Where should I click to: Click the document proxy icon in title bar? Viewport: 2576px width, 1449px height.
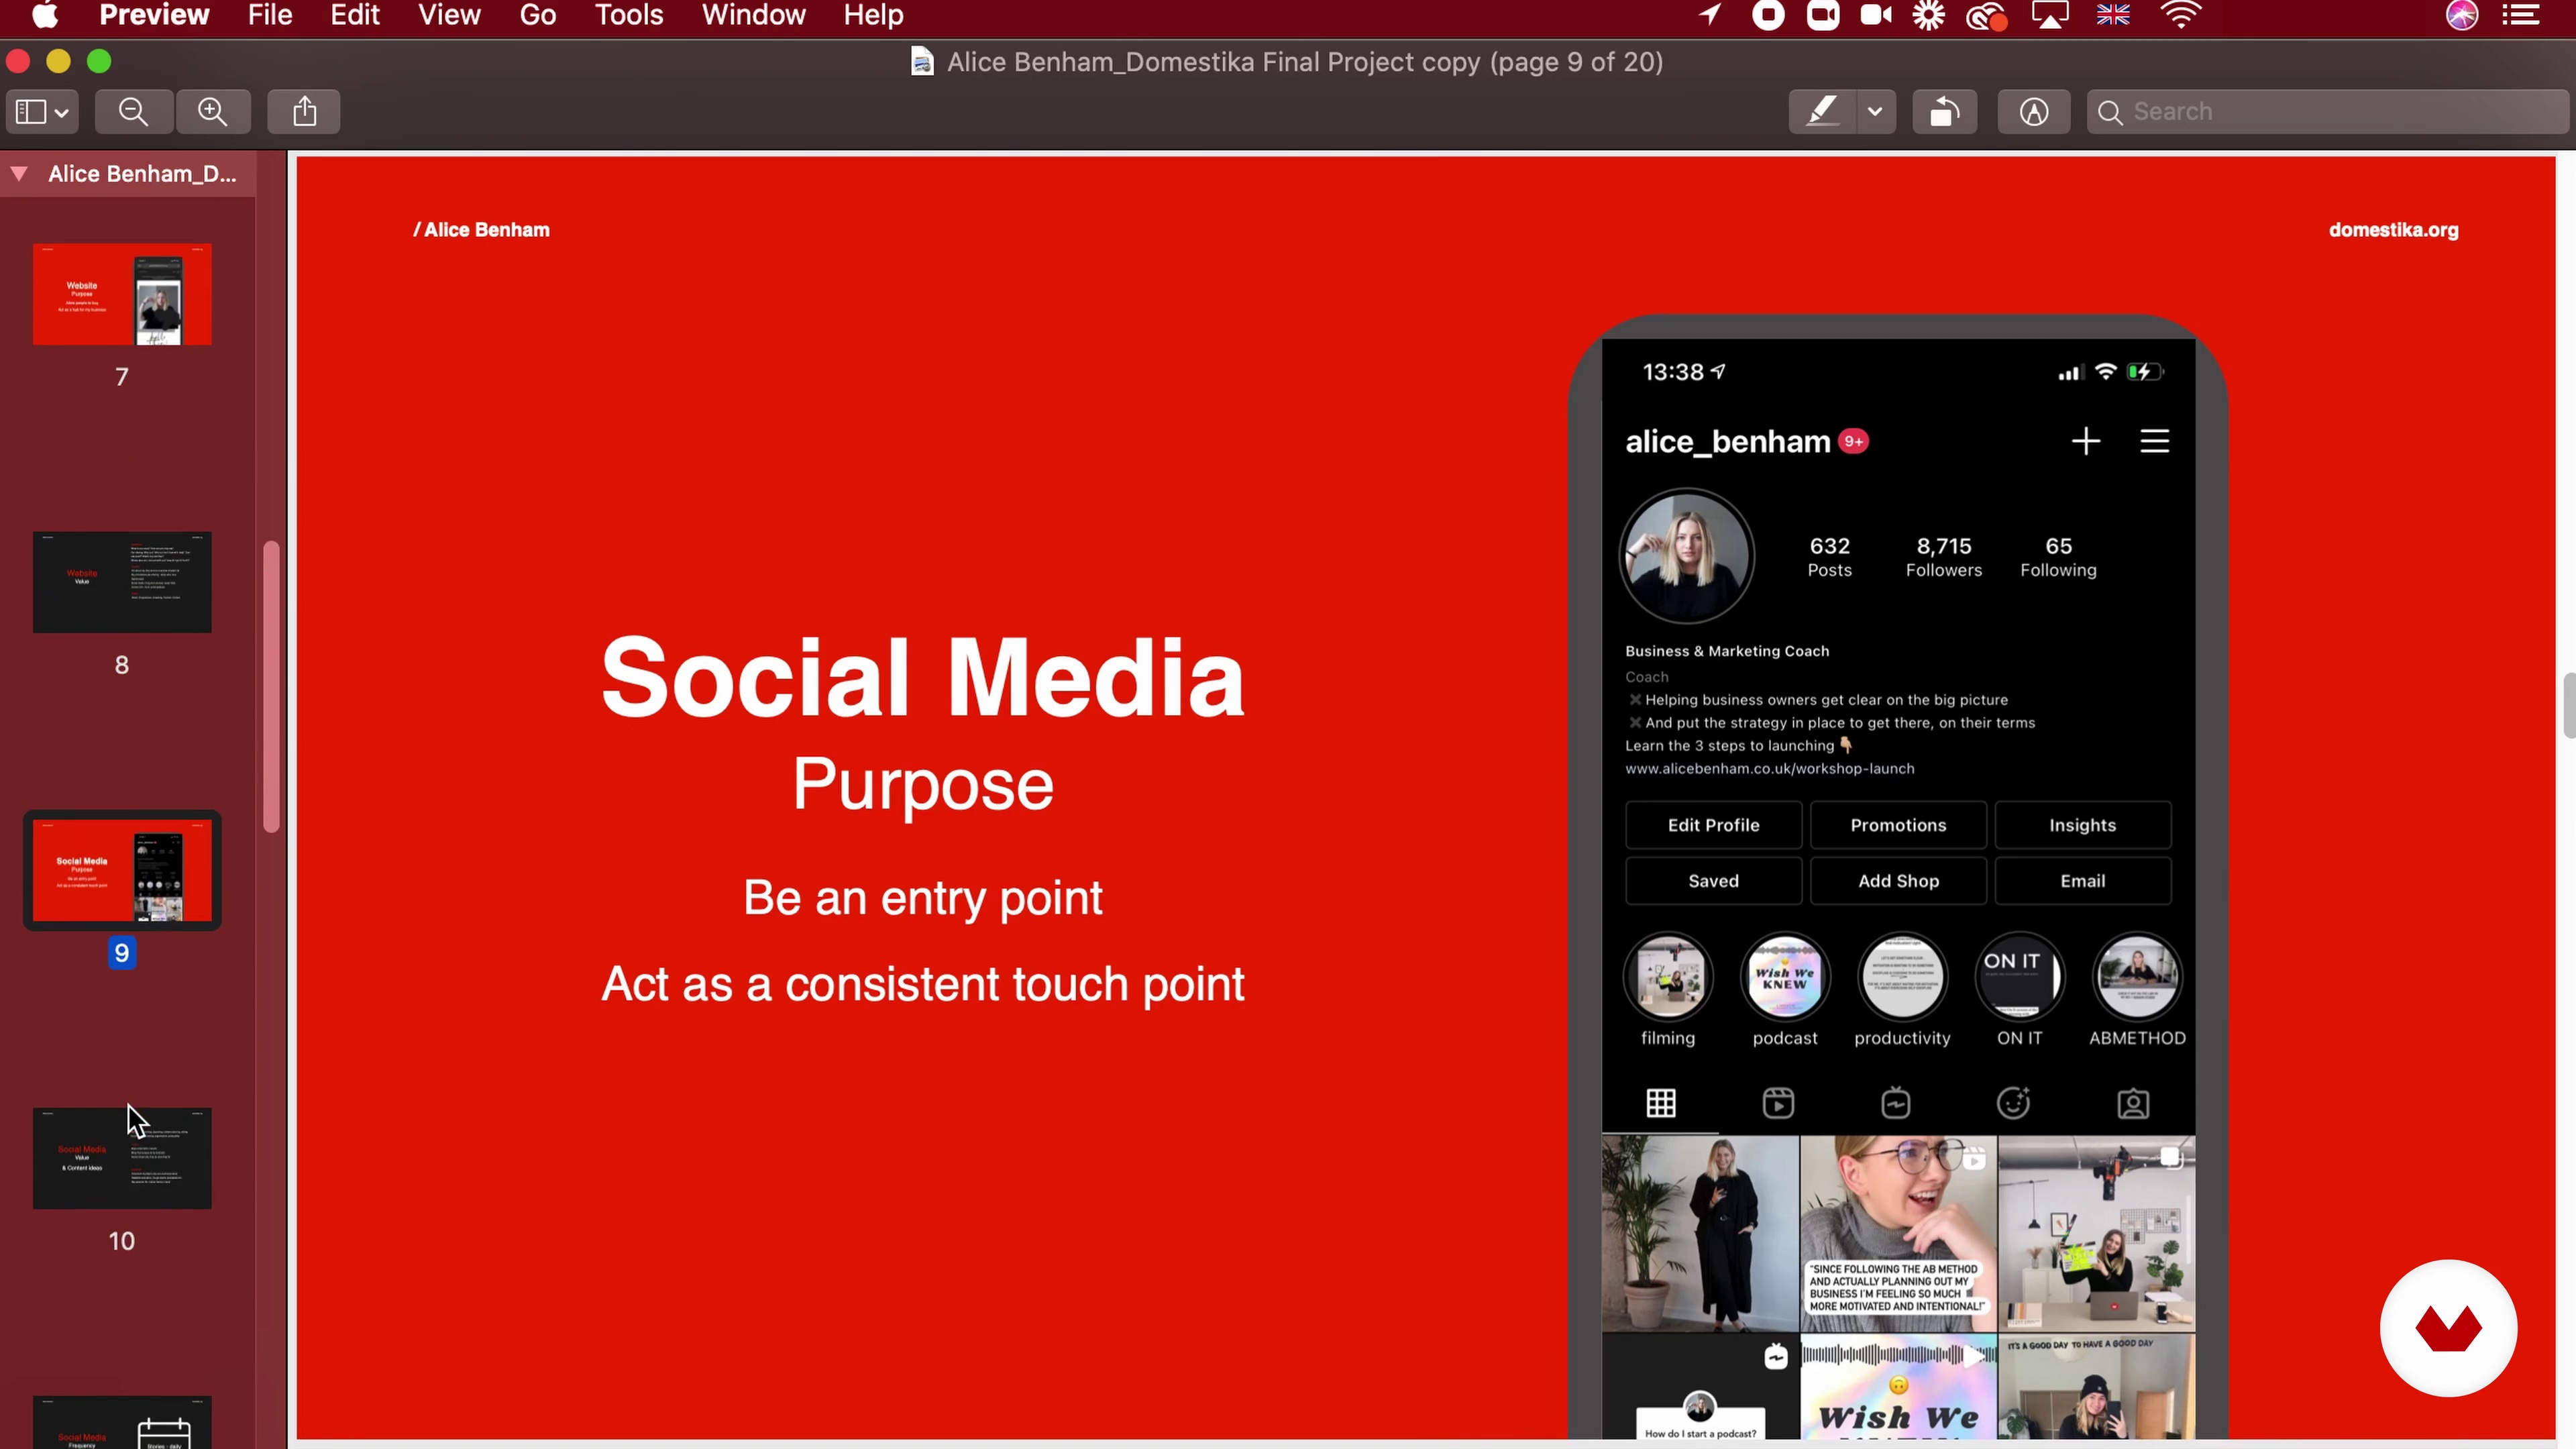[922, 62]
